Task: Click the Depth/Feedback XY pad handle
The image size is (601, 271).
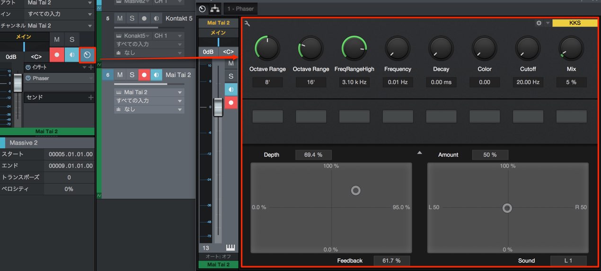Action: pyautogui.click(x=356, y=190)
